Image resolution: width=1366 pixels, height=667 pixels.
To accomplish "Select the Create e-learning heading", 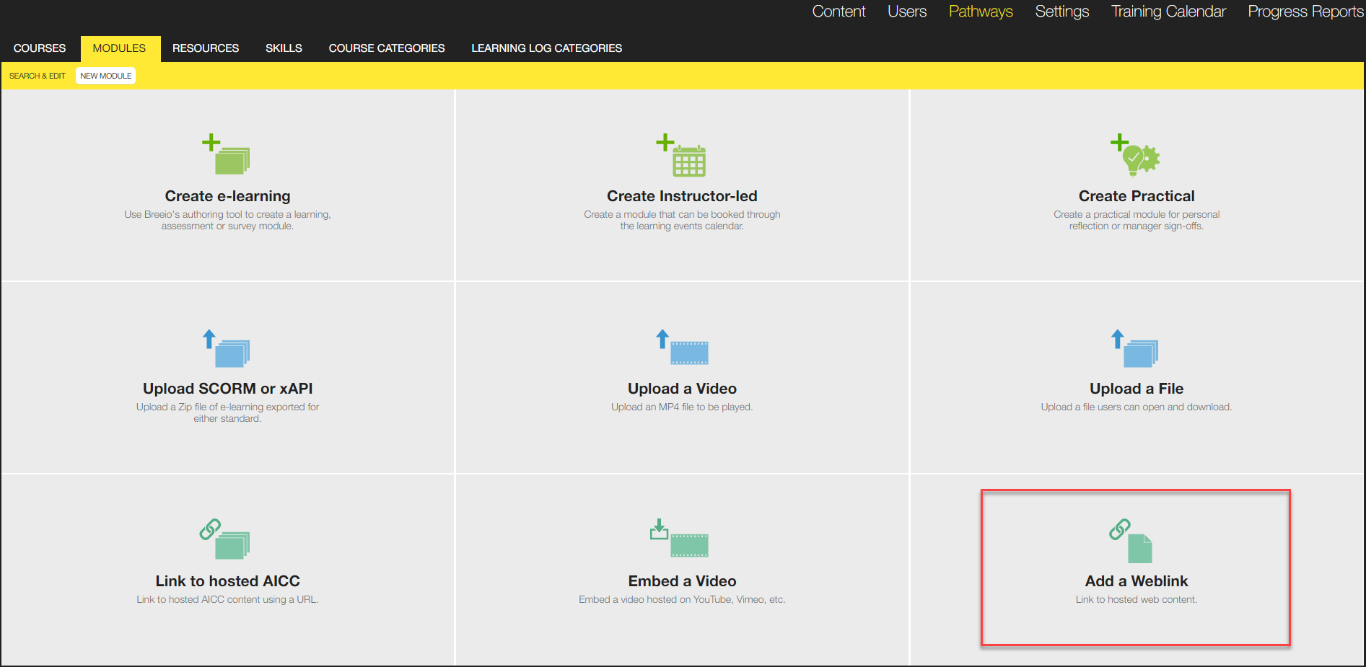I will tap(227, 196).
